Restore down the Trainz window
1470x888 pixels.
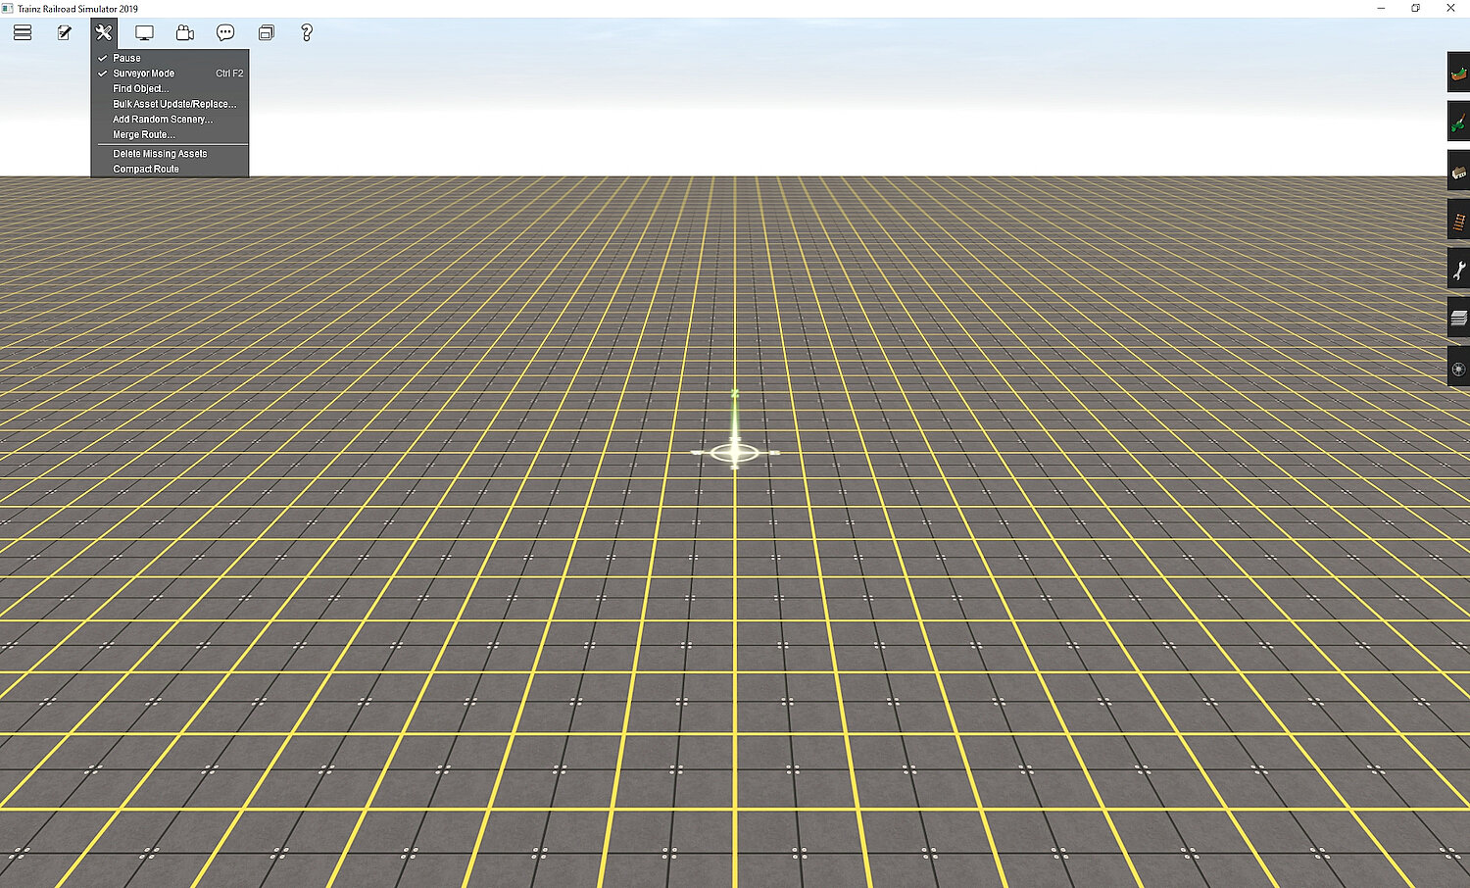click(1416, 8)
